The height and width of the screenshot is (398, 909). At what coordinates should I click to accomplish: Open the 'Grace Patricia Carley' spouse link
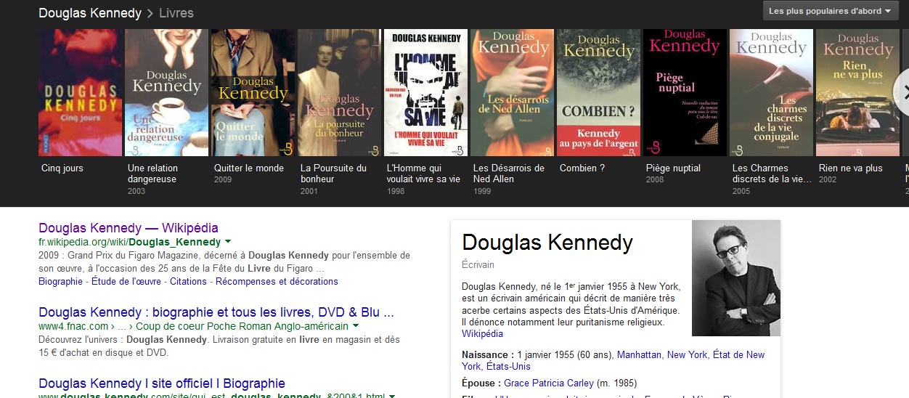[x=548, y=383]
